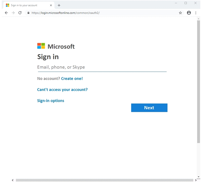Click the horizontal scrollbar thumb
Screen dimensions: 201x183
click(104, 180)
